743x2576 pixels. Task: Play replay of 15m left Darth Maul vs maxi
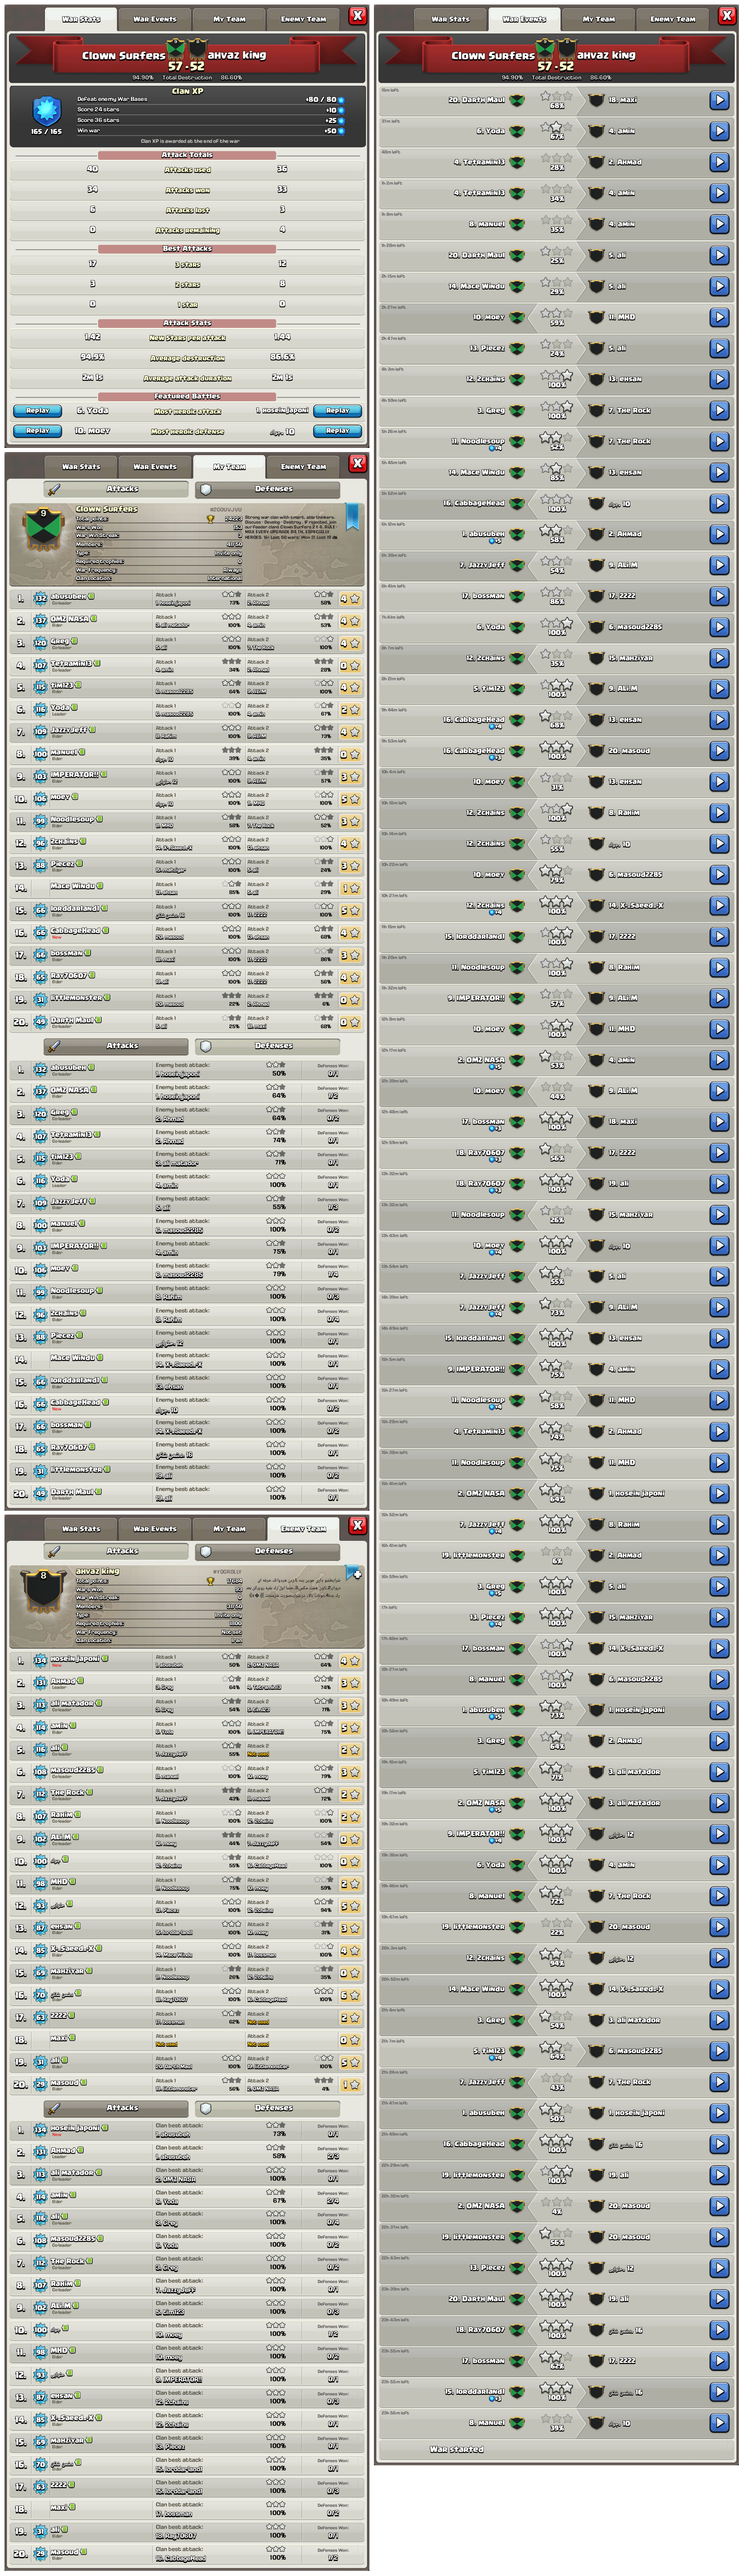point(719,100)
